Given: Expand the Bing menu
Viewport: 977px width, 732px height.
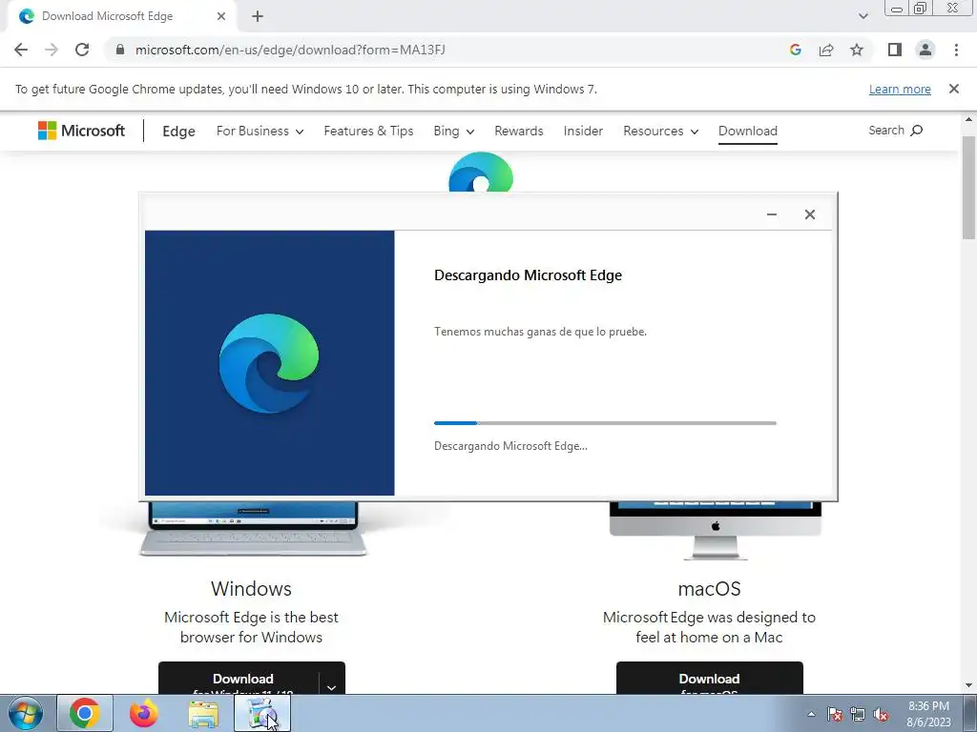Looking at the screenshot, I should coord(453,131).
